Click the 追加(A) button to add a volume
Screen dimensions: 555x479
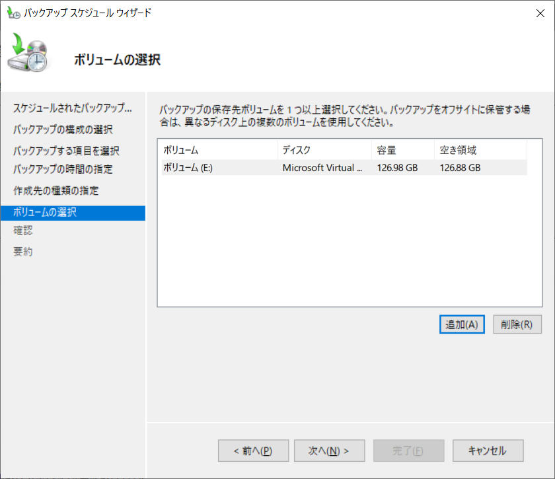[461, 324]
